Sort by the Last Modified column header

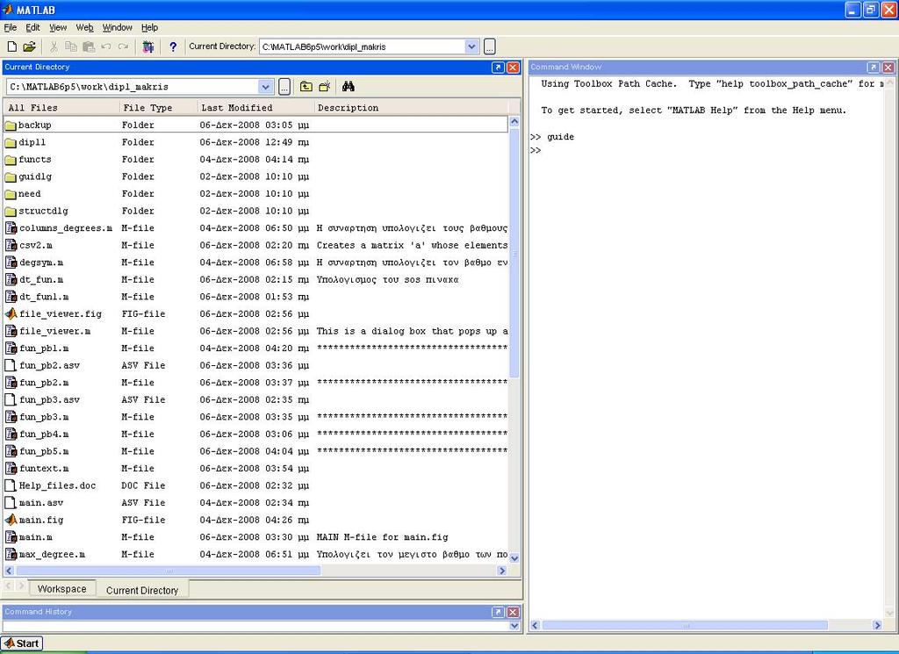[x=255, y=108]
